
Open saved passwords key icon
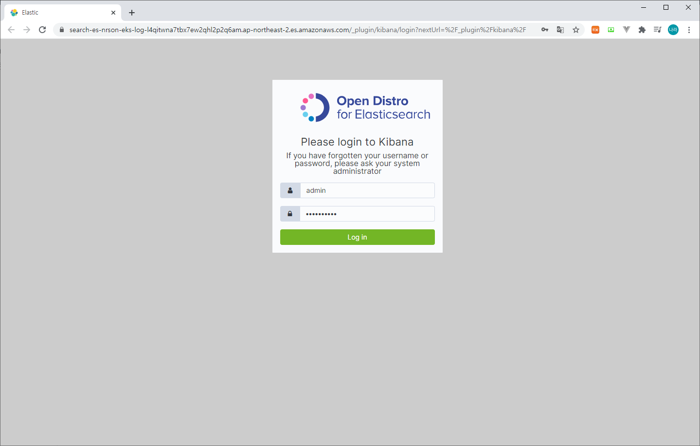pos(545,30)
